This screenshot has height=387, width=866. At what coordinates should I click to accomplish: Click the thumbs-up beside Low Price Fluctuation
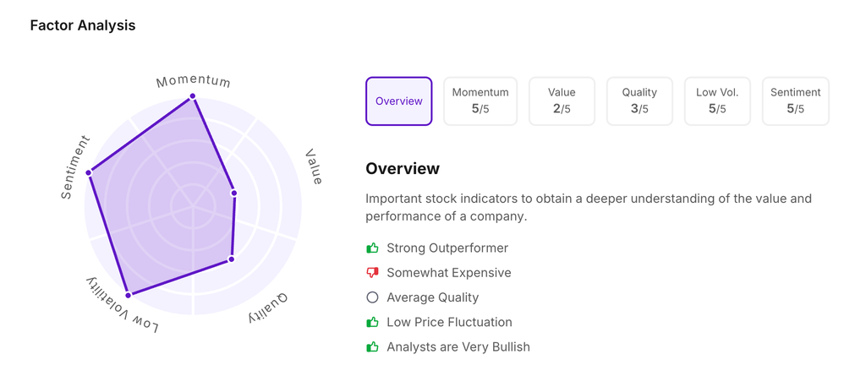[x=372, y=322]
